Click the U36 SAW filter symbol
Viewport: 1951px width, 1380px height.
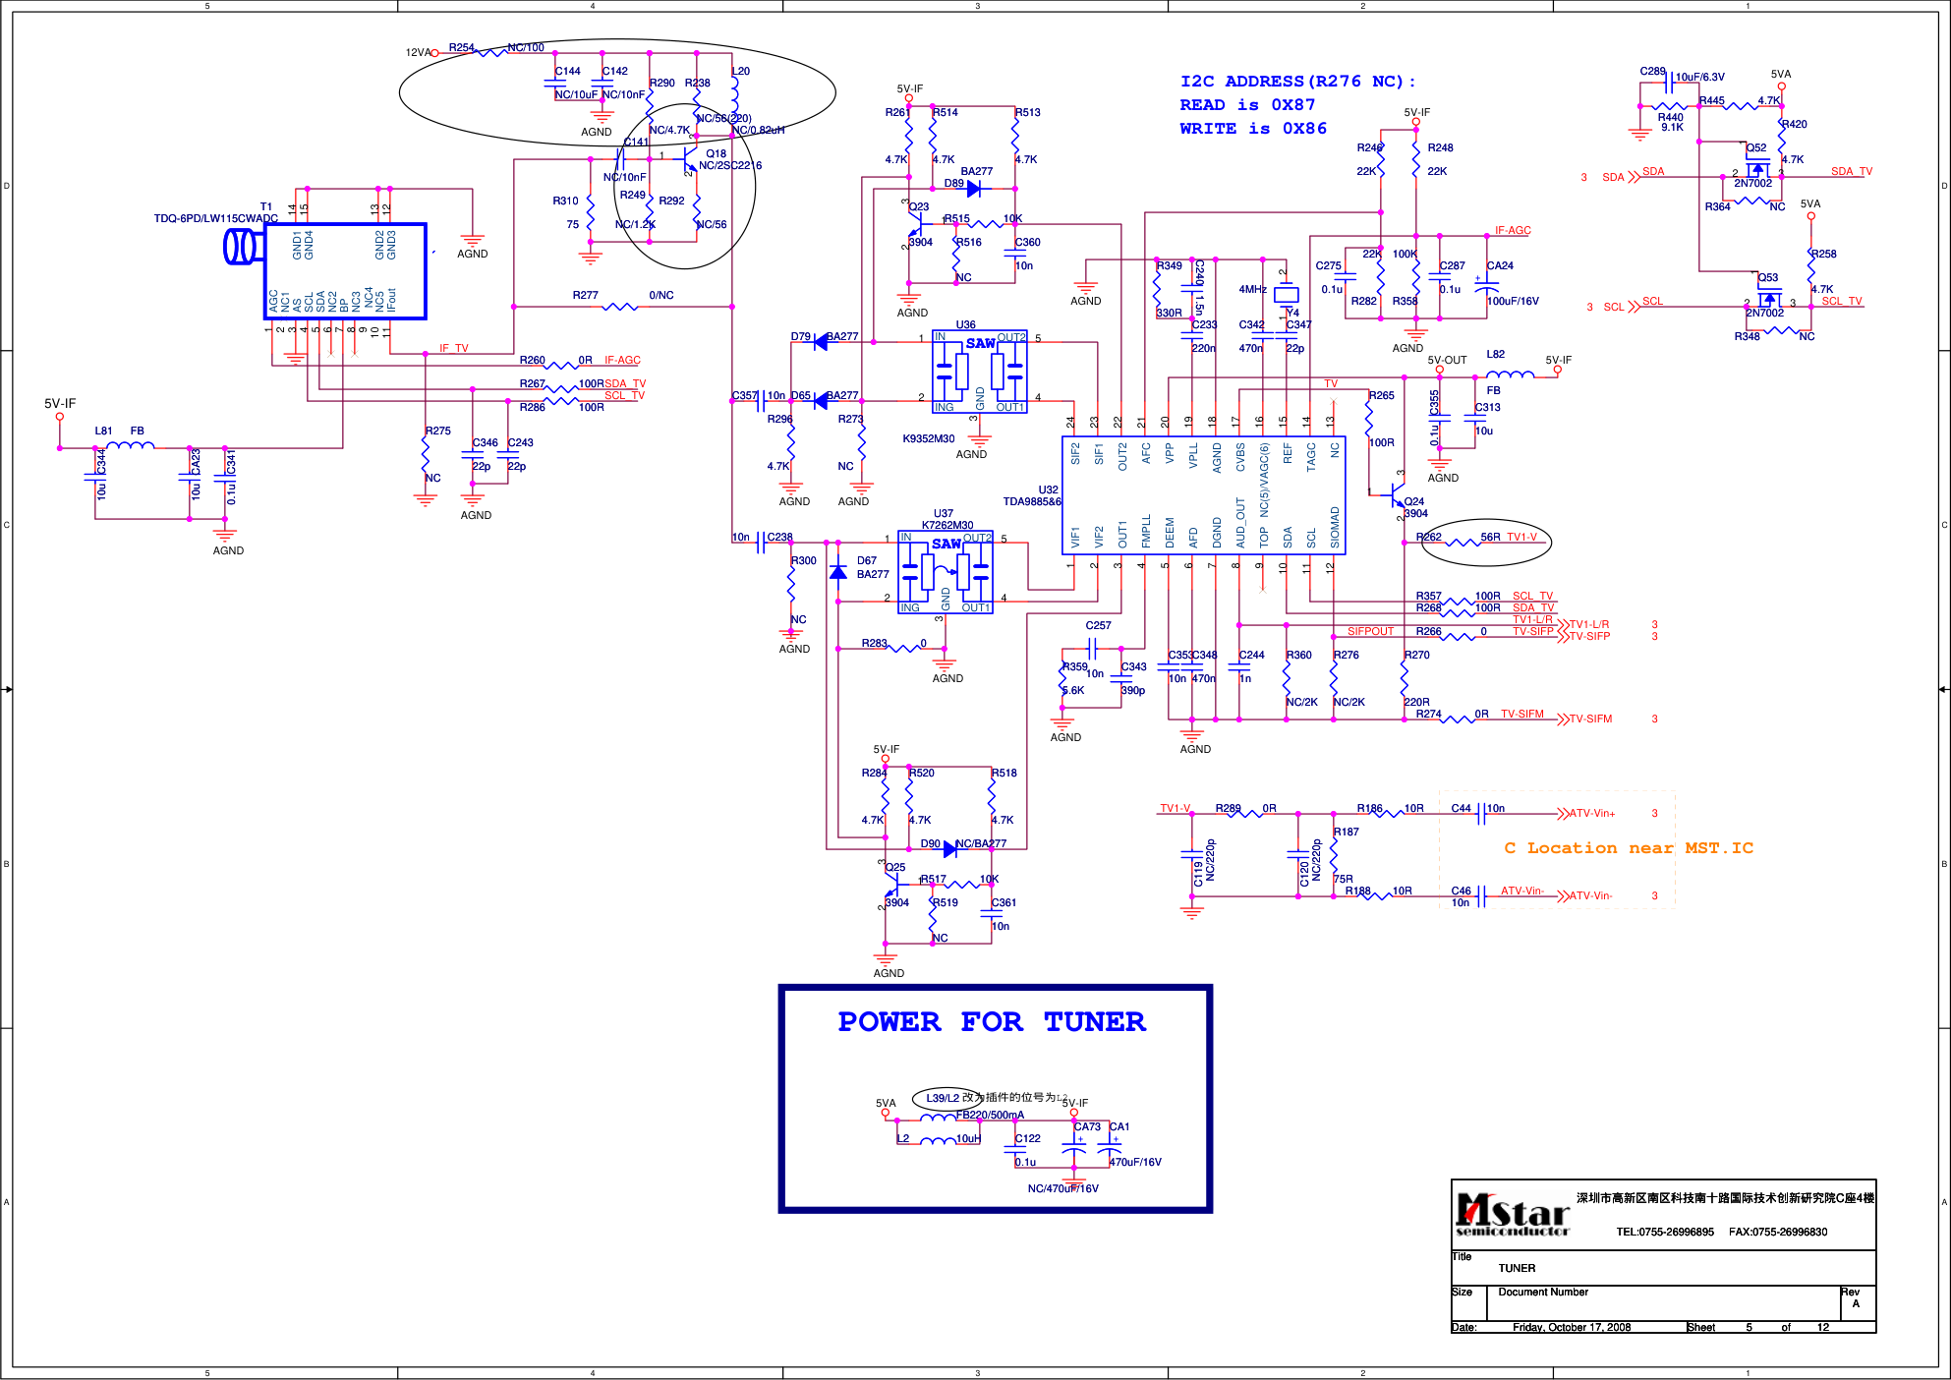pyautogui.click(x=980, y=372)
